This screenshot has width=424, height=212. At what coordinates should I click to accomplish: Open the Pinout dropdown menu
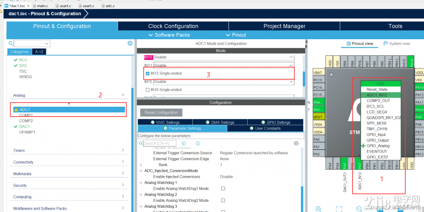click(236, 35)
